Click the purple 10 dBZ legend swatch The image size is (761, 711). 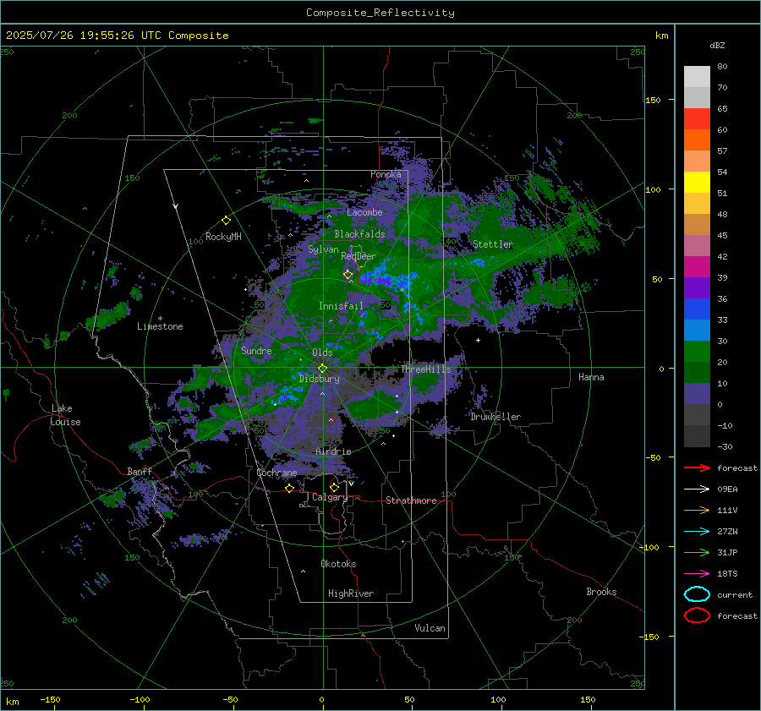point(697,393)
